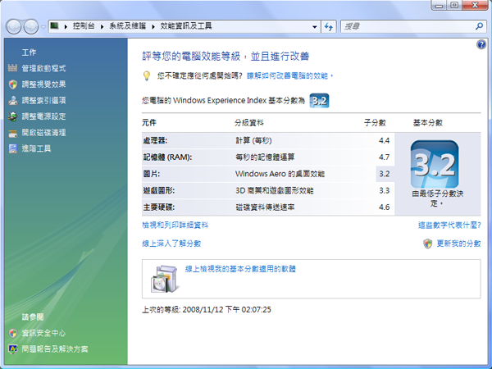
Task: Click the 基本分數 column header
Action: pos(428,123)
